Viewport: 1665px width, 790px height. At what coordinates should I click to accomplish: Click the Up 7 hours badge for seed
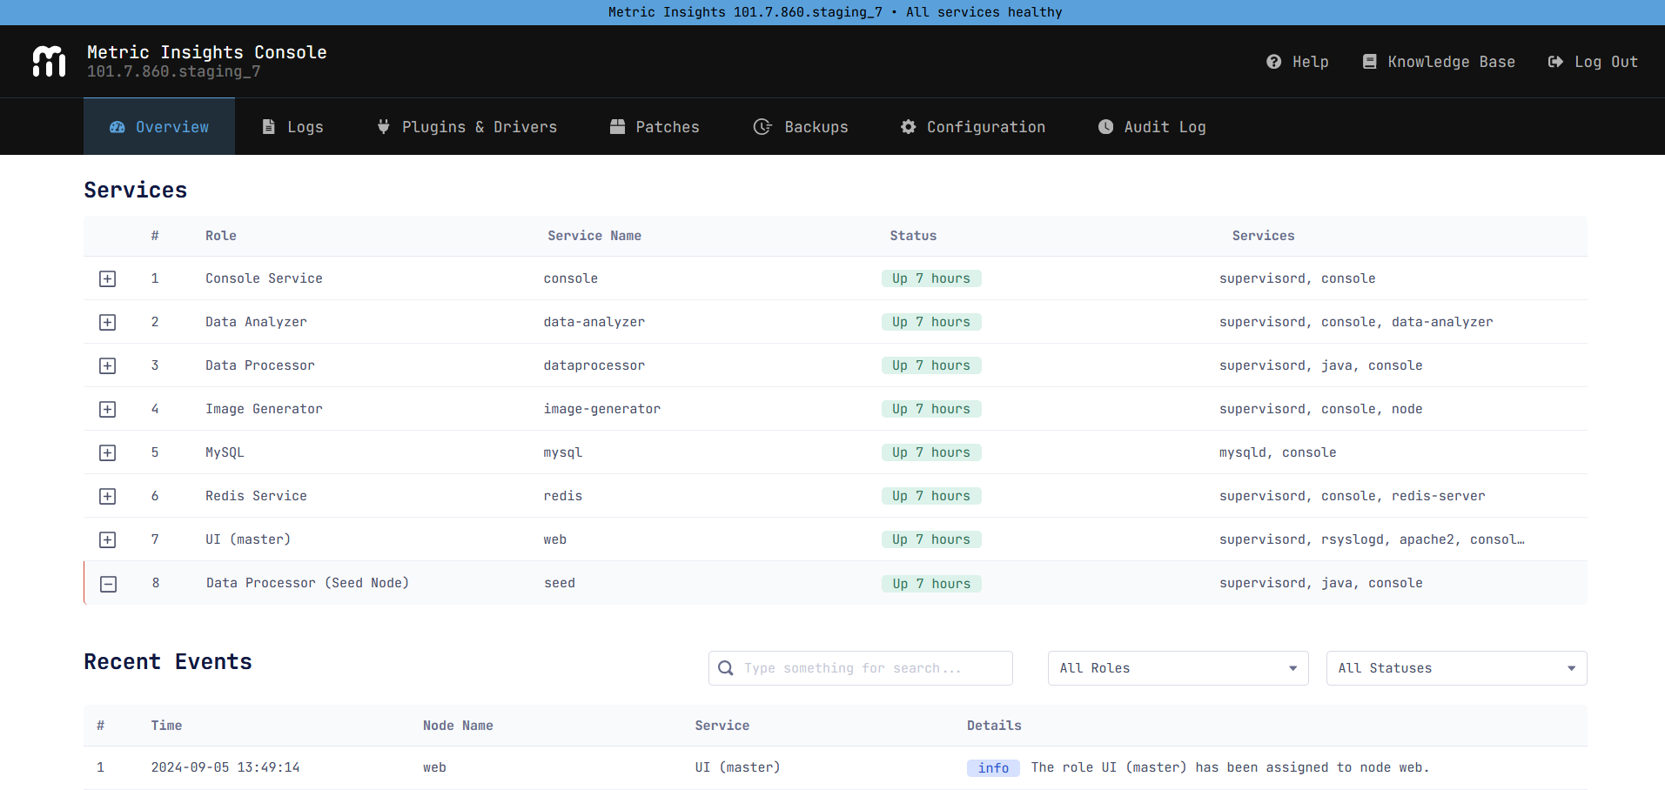coord(931,584)
